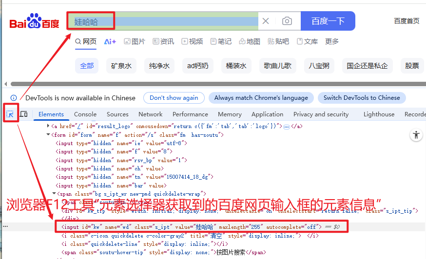Select the 矿泉水 filter chip
Image resolution: width=426 pixels, height=259 pixels.
click(121, 66)
